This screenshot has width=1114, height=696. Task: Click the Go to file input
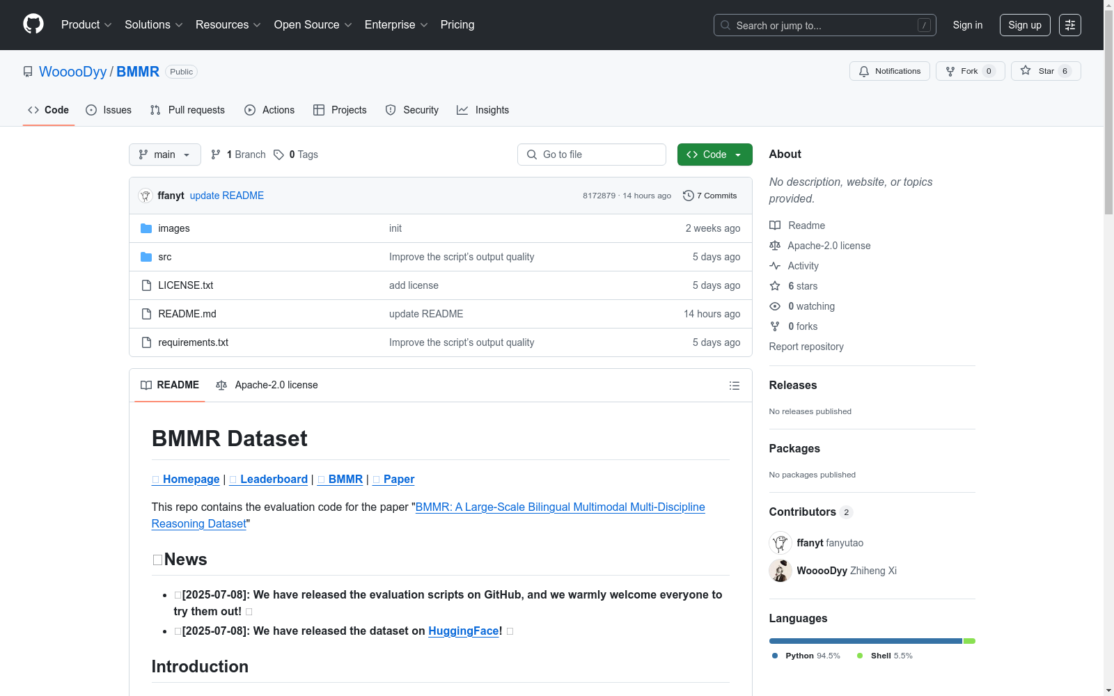pos(592,155)
